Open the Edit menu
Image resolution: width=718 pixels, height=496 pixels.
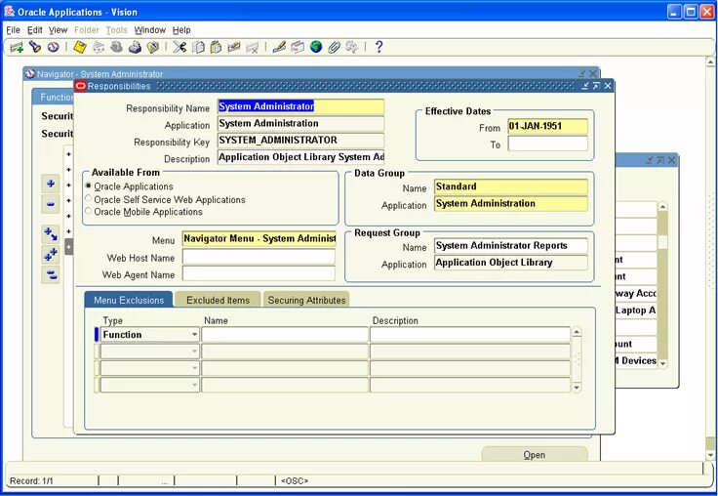[x=35, y=30]
